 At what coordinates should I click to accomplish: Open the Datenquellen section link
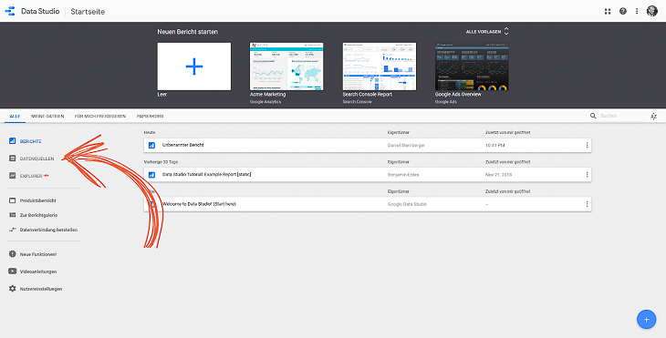coord(37,159)
